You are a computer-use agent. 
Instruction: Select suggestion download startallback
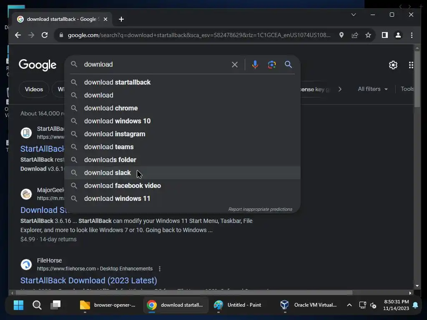[183, 82]
